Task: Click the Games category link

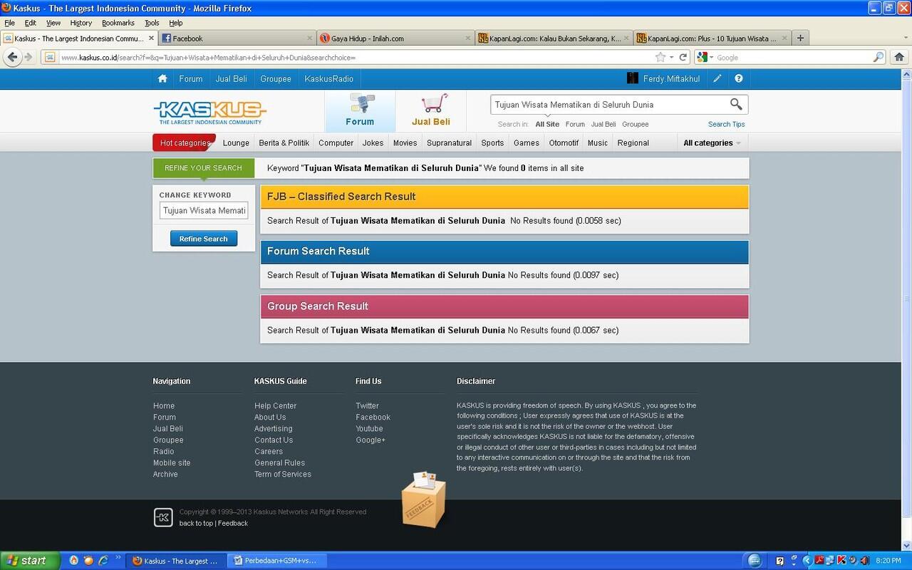Action: [527, 143]
